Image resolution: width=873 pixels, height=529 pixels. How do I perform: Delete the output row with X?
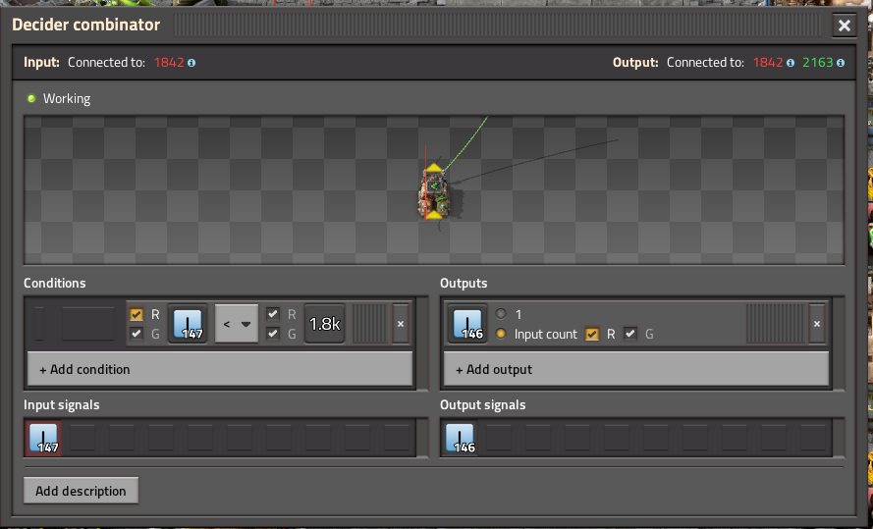click(816, 324)
